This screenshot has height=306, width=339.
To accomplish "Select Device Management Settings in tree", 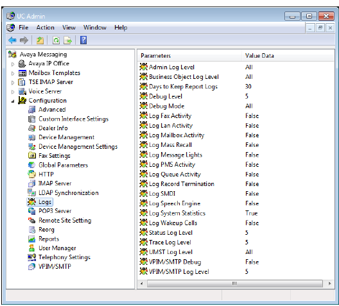I will click(x=78, y=147).
